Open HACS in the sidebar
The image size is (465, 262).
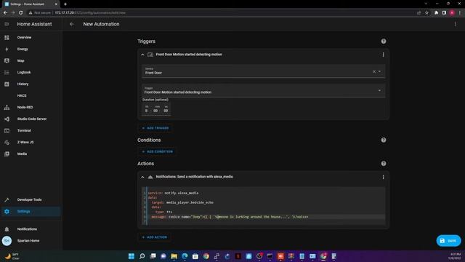pos(22,95)
